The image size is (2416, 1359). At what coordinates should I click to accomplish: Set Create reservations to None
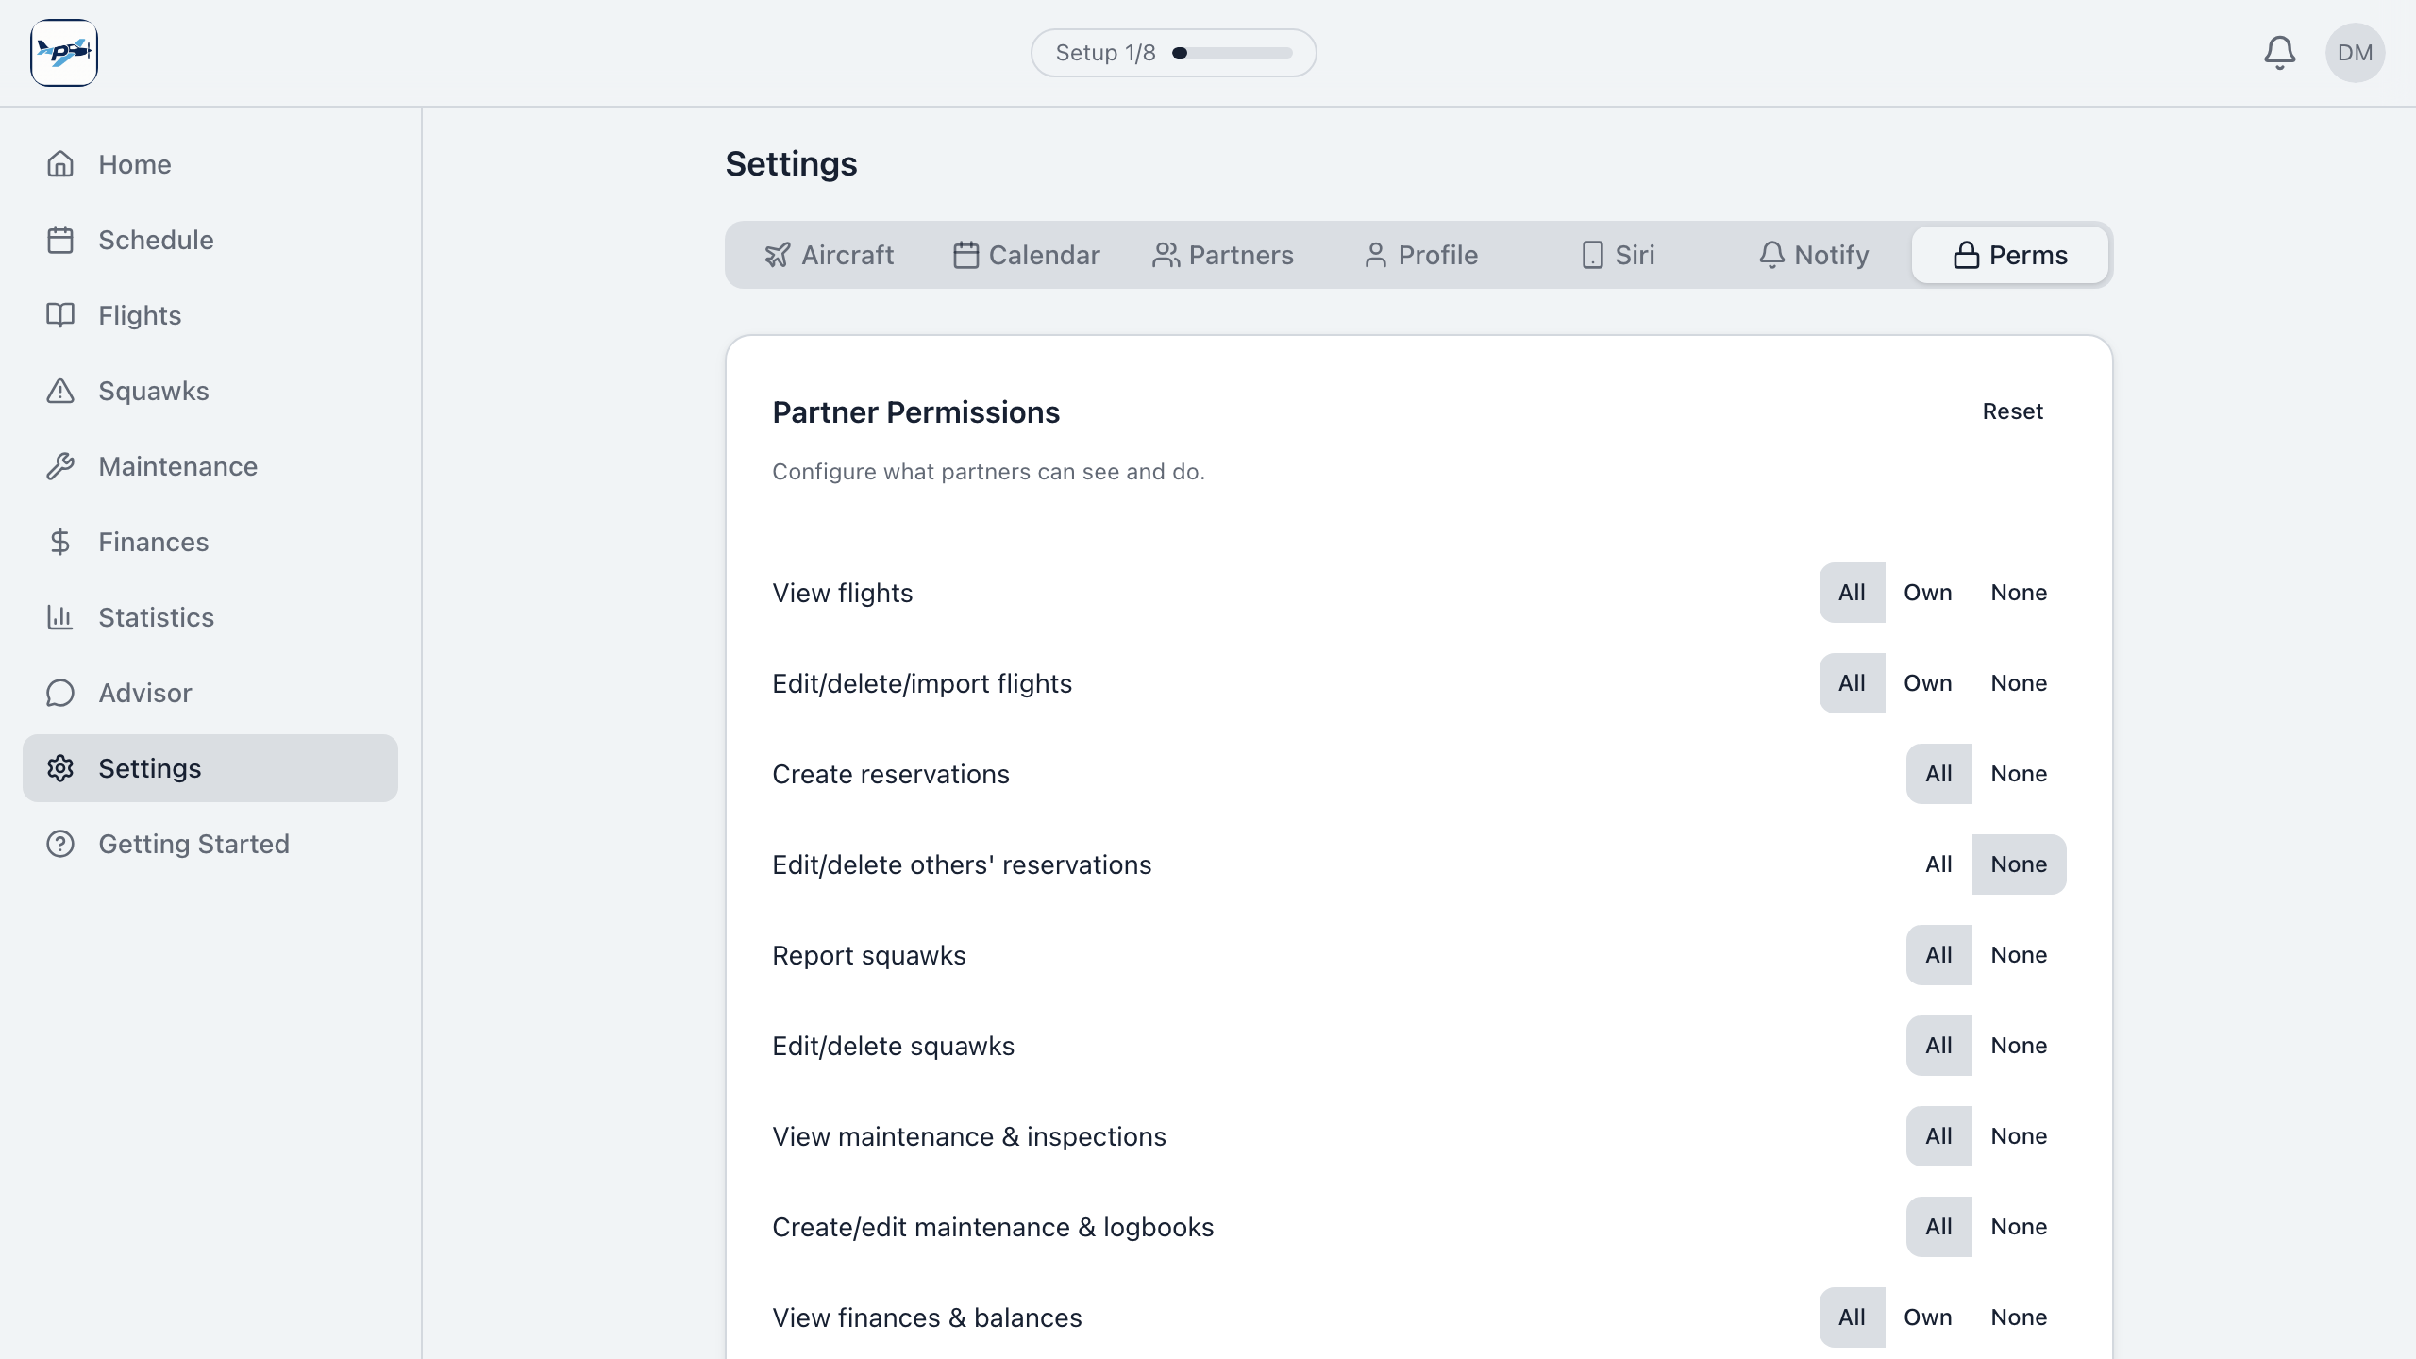click(x=2019, y=774)
